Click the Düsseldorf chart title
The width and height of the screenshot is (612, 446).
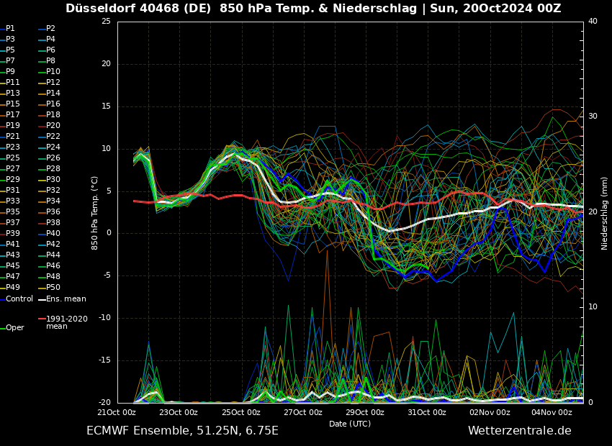(313, 9)
